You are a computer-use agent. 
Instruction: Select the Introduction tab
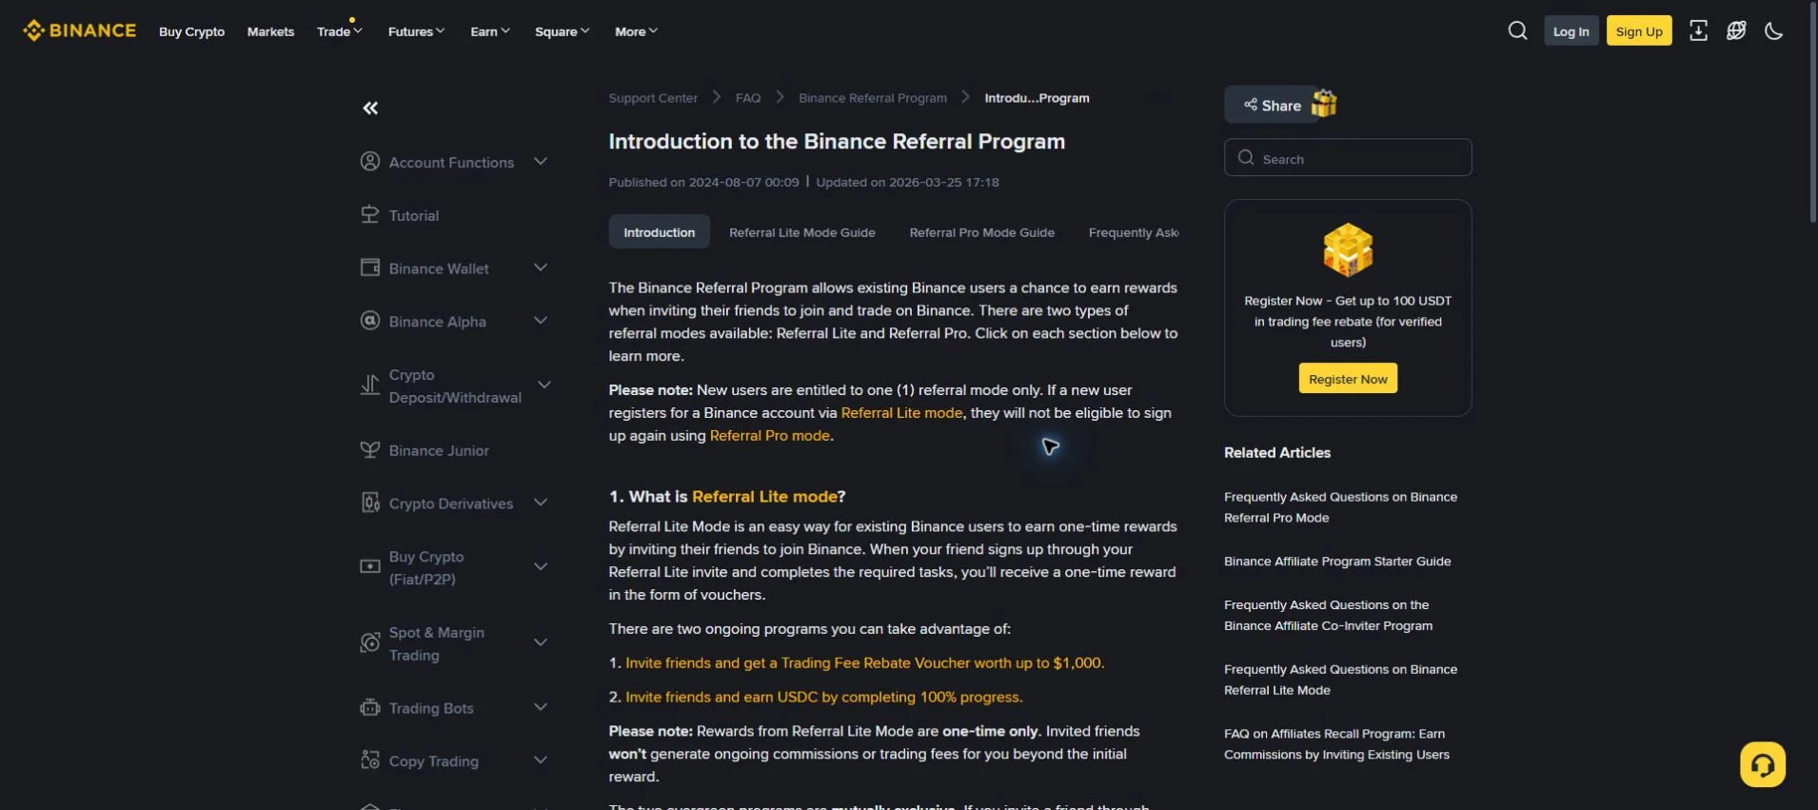pos(660,232)
